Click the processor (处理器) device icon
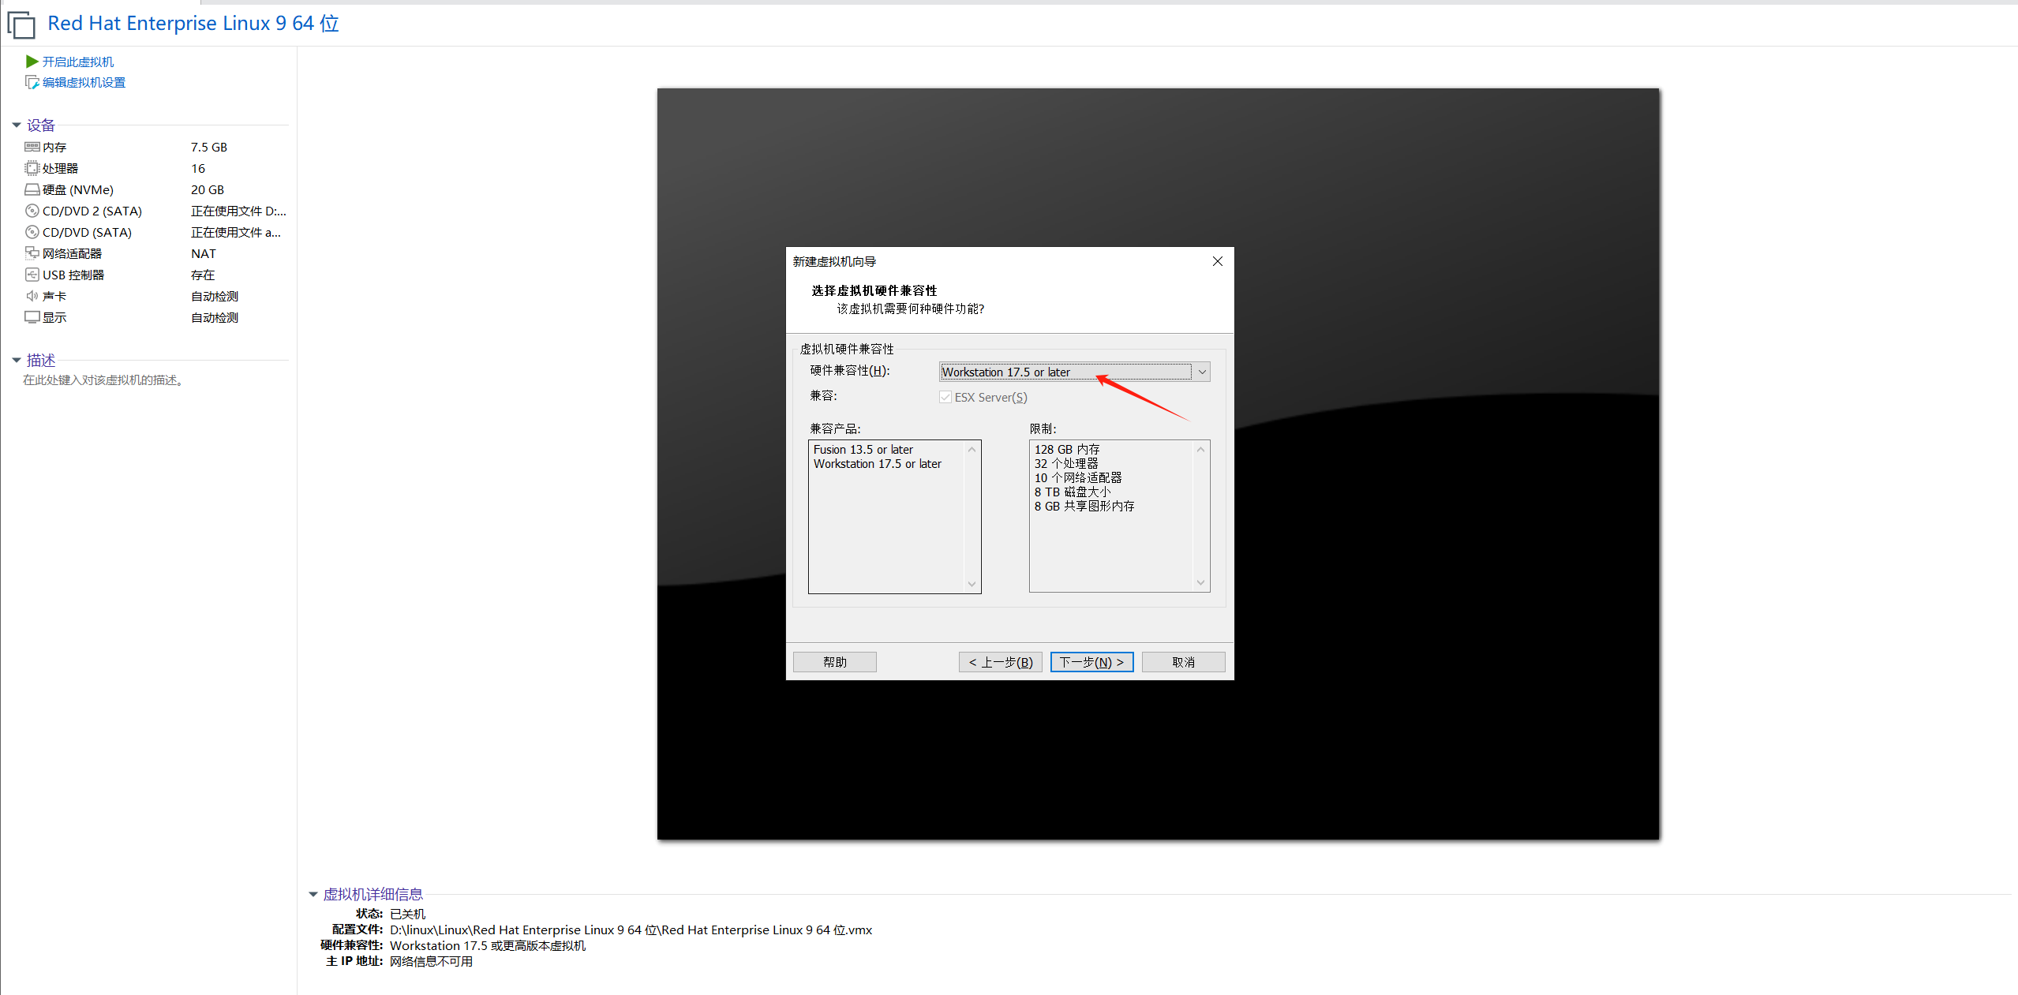Viewport: 2018px width, 995px height. pyautogui.click(x=32, y=168)
